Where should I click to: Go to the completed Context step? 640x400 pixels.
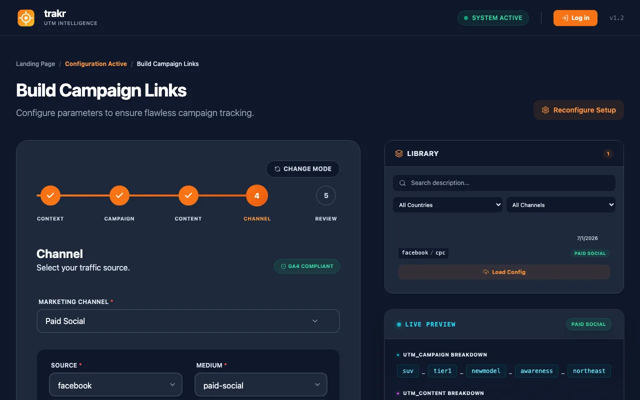50,195
